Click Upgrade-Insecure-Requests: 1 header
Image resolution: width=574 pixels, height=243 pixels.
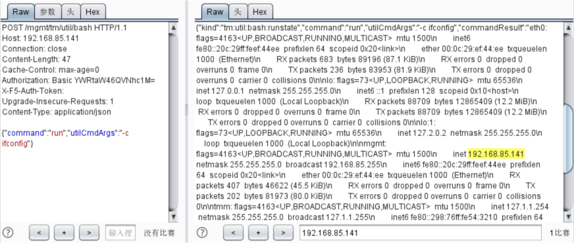(x=58, y=101)
